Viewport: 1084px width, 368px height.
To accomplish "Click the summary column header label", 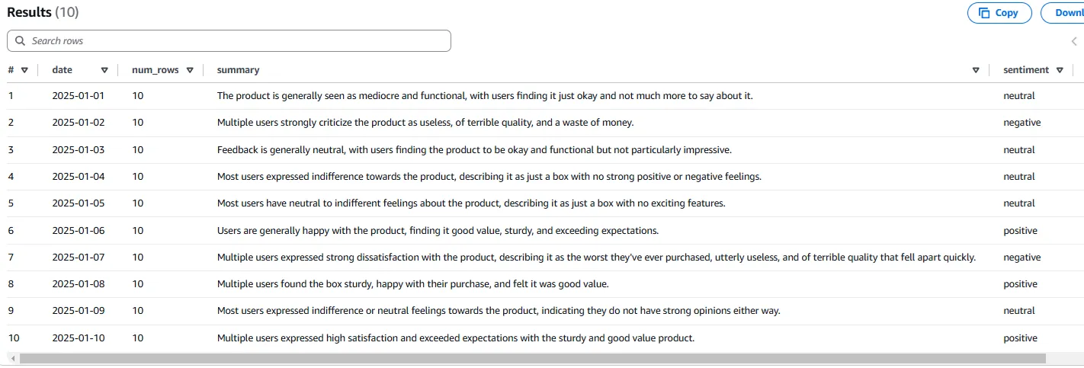I will (238, 70).
